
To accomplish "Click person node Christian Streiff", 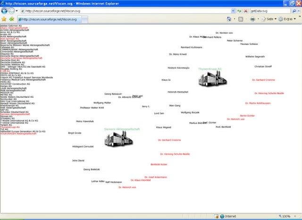I will [263, 67].
